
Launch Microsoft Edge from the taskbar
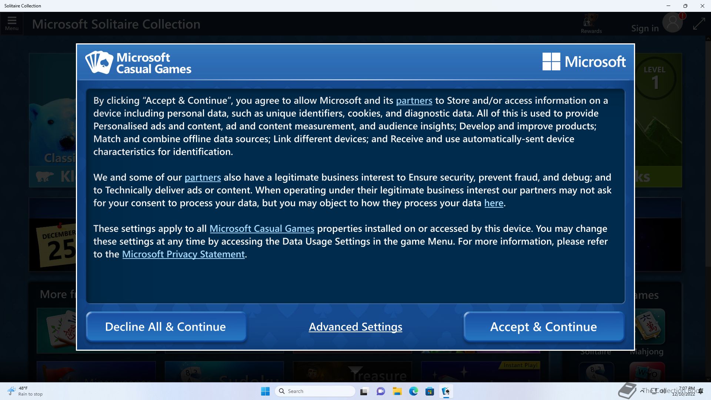413,391
